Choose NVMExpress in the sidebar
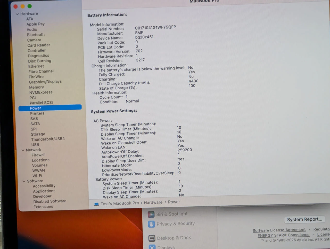Viewport: 330px width, 249px height. [41, 92]
